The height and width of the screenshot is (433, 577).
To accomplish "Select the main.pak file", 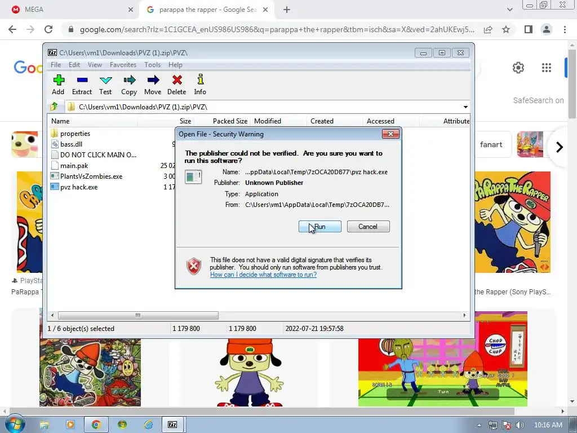I will tap(74, 166).
